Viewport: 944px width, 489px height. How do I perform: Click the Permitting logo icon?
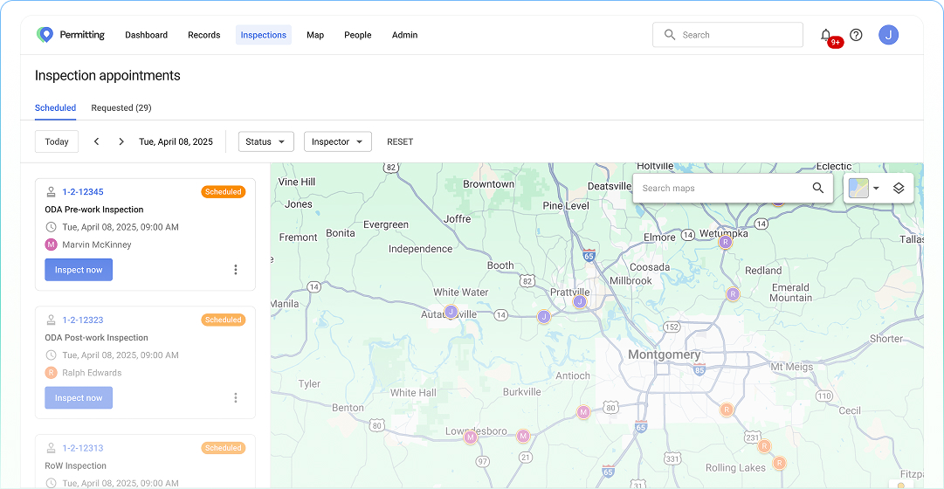pyautogui.click(x=45, y=35)
